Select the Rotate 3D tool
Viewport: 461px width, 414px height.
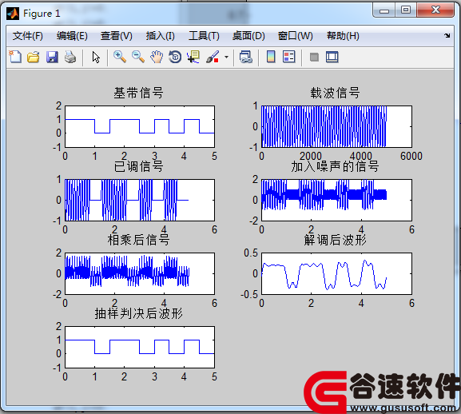click(x=175, y=57)
